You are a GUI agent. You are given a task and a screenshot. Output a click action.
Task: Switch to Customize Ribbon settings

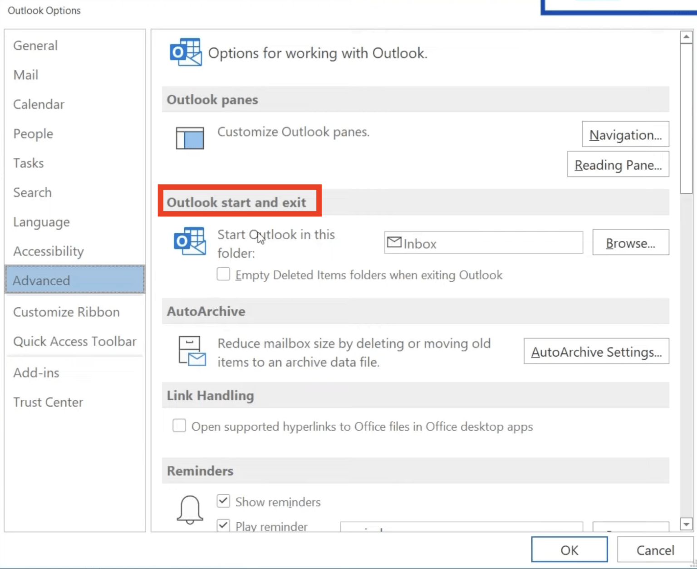point(66,312)
